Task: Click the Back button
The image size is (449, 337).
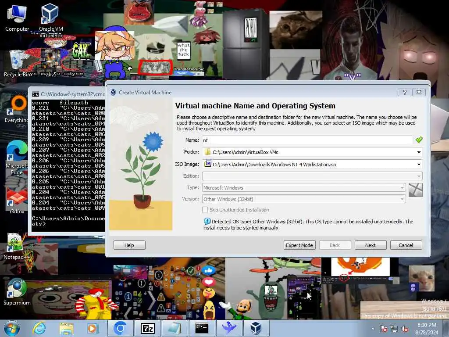Action: pyautogui.click(x=335, y=245)
